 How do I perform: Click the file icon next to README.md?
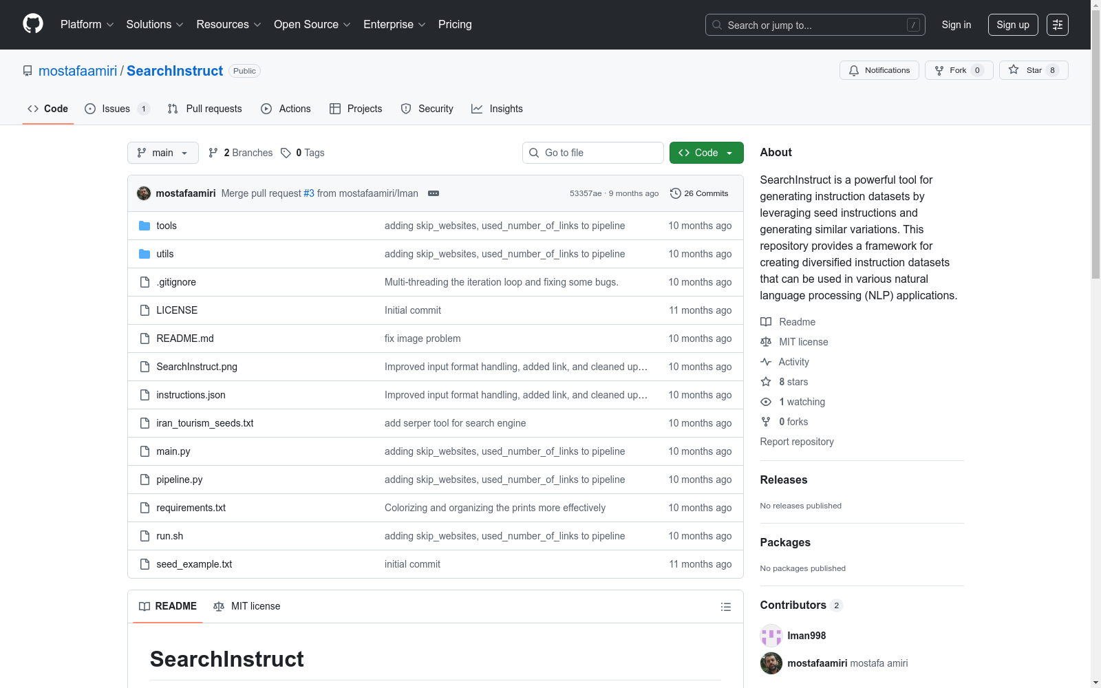tap(145, 338)
